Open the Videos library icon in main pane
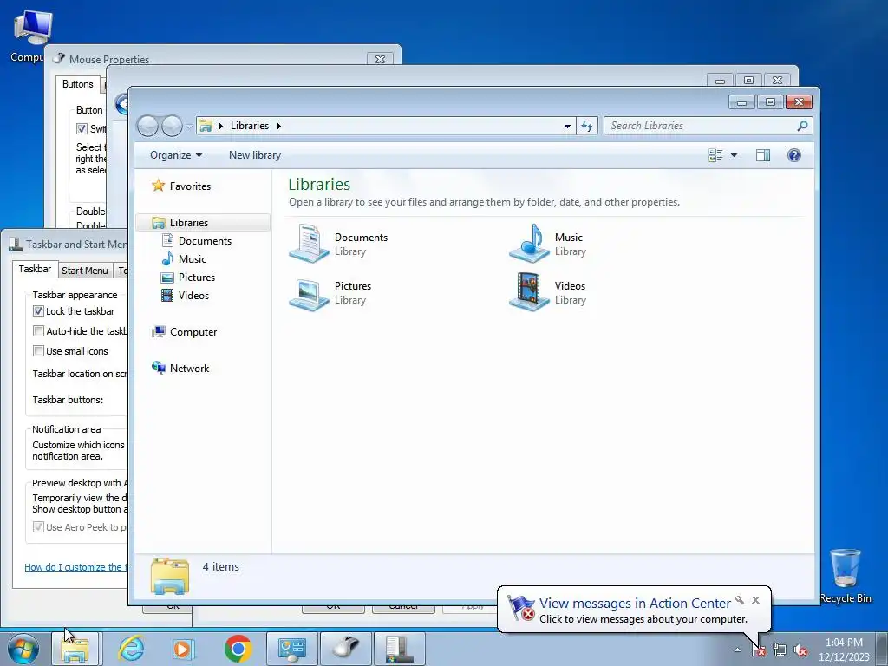 [x=528, y=292]
